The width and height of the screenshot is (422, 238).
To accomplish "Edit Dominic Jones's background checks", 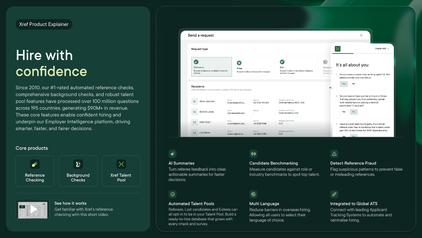I will point(296,113).
